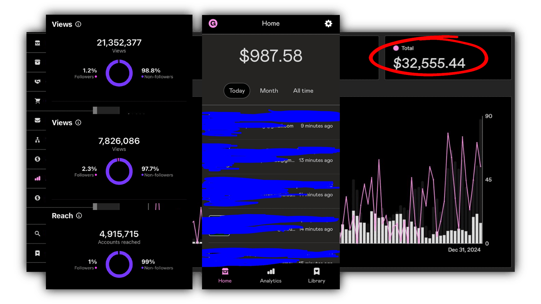Click the pink G profile logo

click(x=213, y=24)
